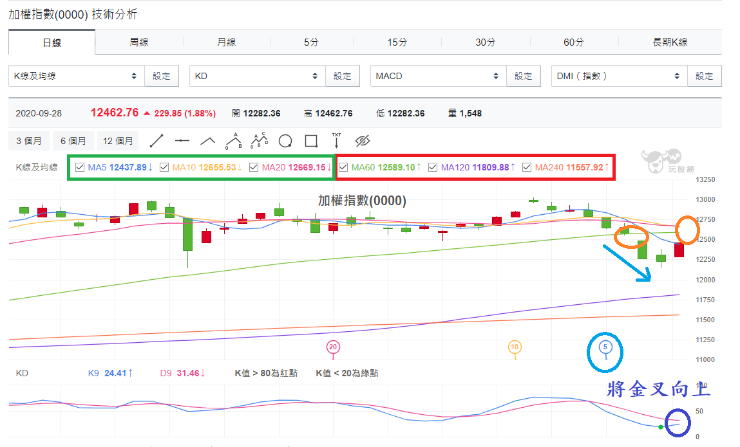
Task: Switch to the 5分 tab
Action: (311, 42)
